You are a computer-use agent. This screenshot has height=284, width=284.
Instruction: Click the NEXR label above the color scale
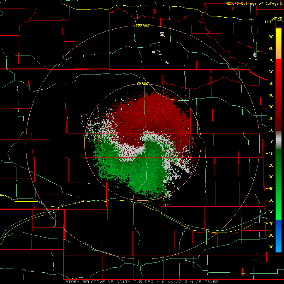pyautogui.click(x=277, y=19)
